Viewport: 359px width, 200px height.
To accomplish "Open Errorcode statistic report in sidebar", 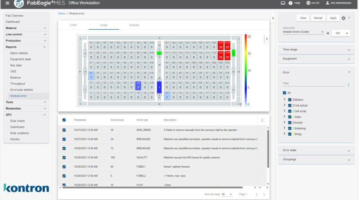I will coord(22,90).
